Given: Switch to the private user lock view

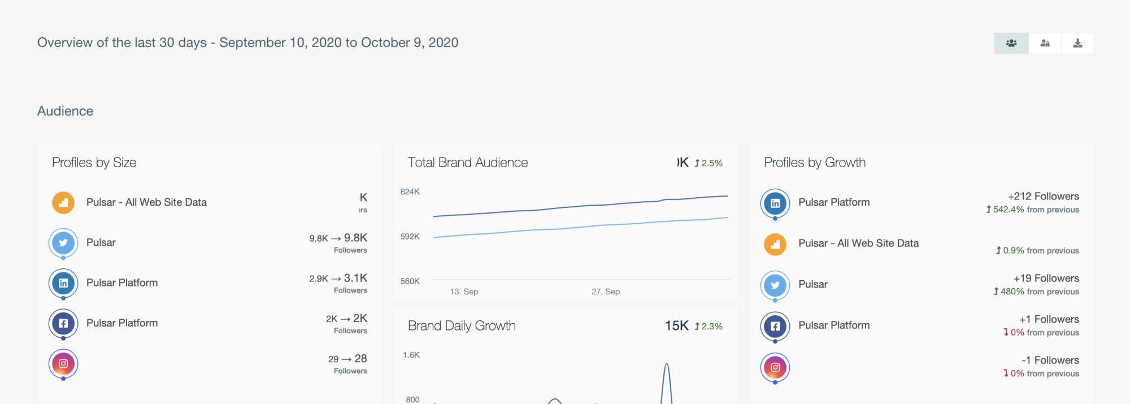Looking at the screenshot, I should 1045,44.
